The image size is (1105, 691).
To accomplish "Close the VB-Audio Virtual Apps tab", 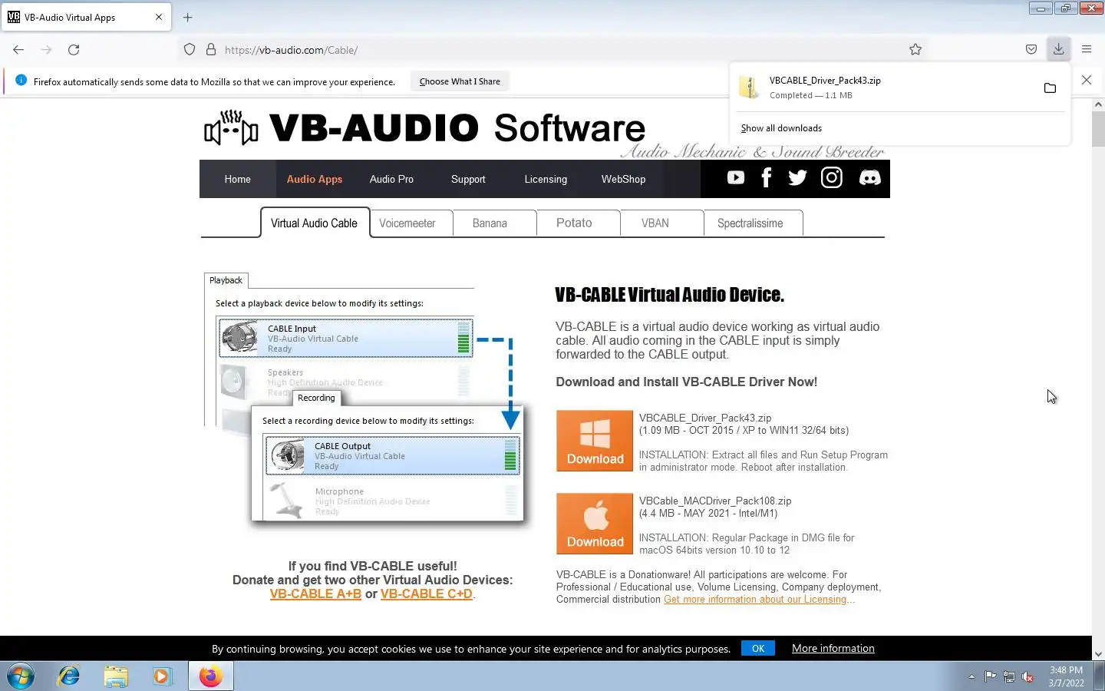I will [159, 17].
